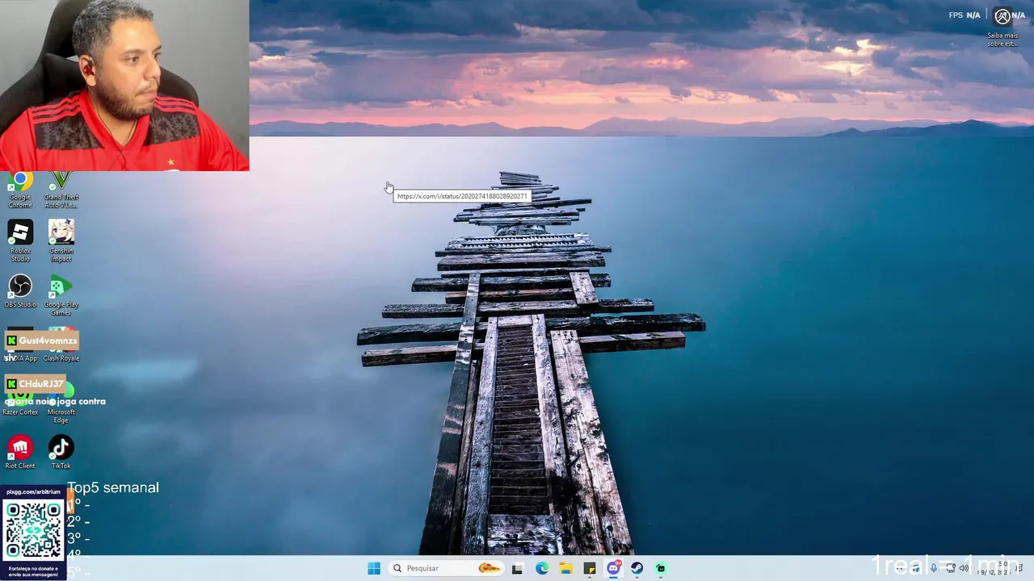Open the Windows Start menu
This screenshot has height=581, width=1034.
point(373,568)
